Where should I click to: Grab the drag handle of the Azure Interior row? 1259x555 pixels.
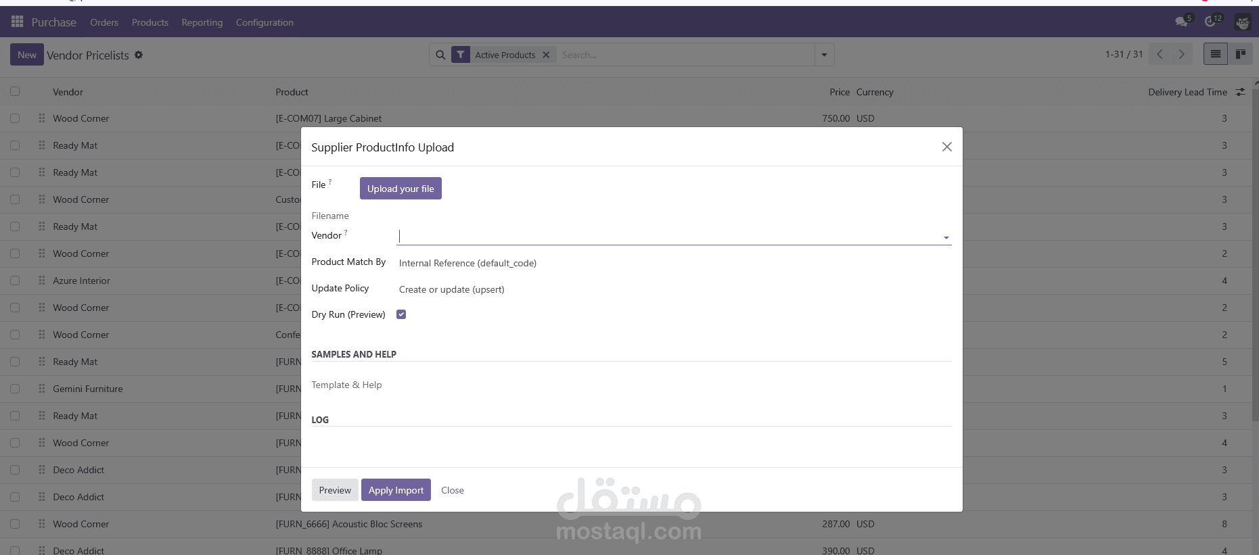click(42, 281)
